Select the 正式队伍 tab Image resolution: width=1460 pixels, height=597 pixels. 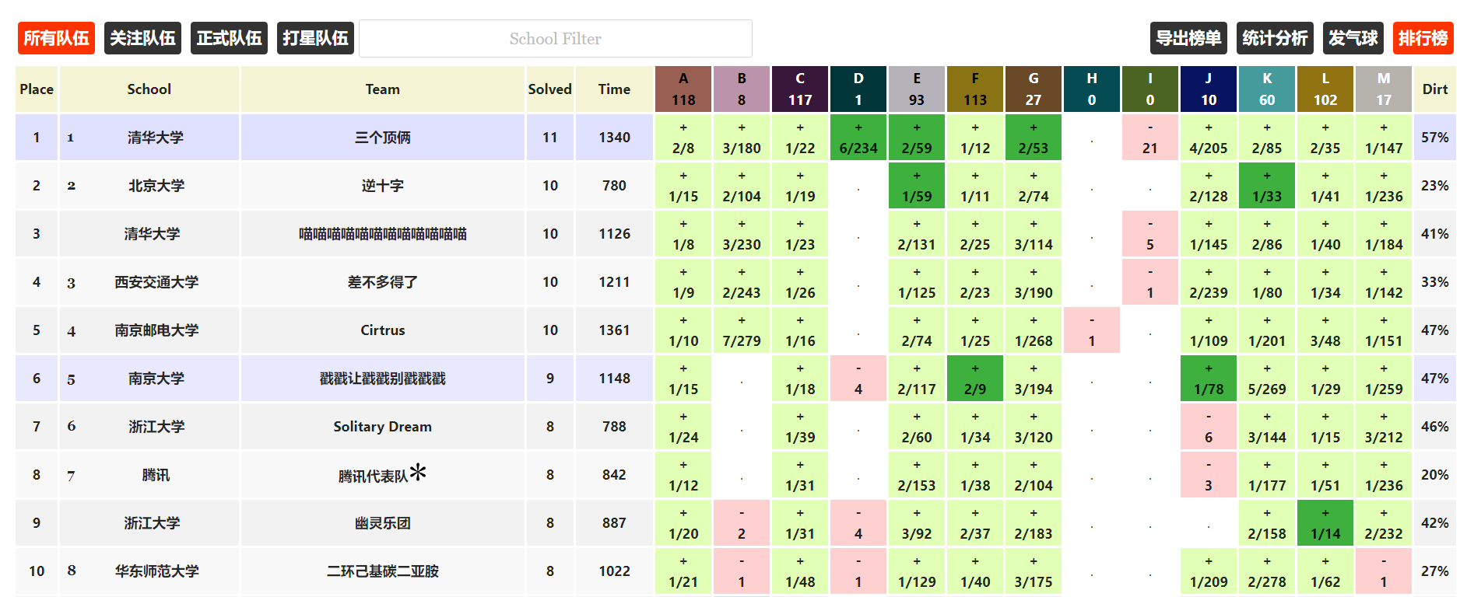(229, 38)
